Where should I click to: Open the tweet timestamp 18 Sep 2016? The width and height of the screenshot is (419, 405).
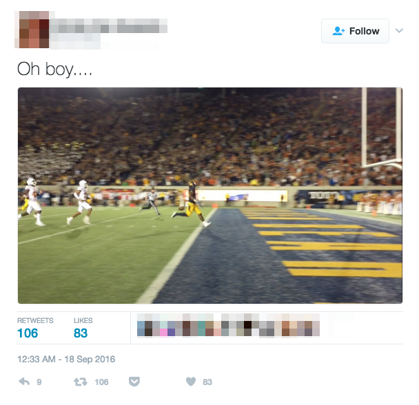pos(66,359)
